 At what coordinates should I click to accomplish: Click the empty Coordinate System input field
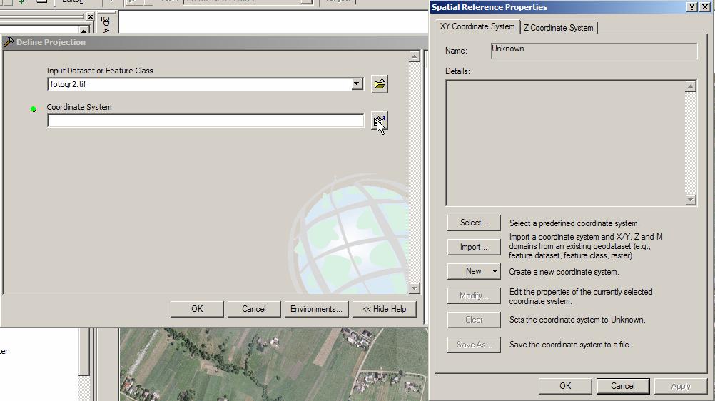[206, 121]
